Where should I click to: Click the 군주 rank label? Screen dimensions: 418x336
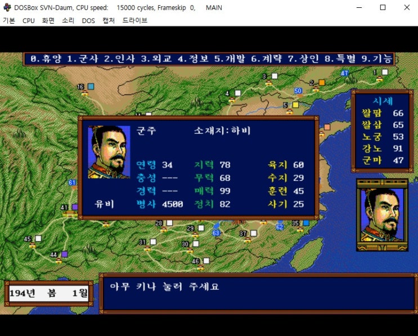(x=146, y=131)
